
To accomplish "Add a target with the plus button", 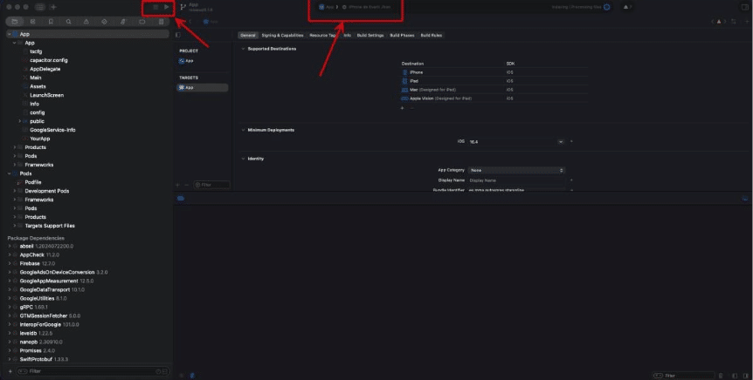I will pyautogui.click(x=177, y=185).
